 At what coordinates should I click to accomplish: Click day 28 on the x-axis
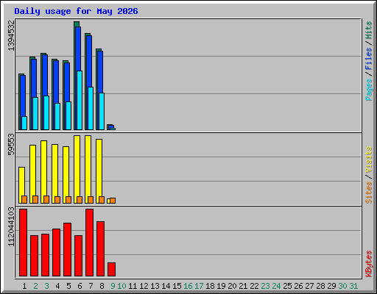320,286
